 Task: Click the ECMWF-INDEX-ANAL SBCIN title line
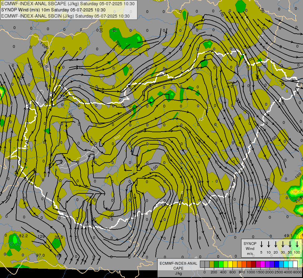tap(65, 16)
